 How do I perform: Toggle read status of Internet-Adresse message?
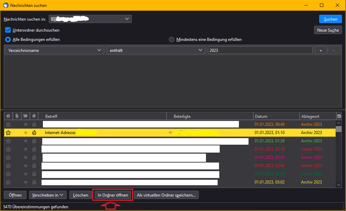[26, 133]
